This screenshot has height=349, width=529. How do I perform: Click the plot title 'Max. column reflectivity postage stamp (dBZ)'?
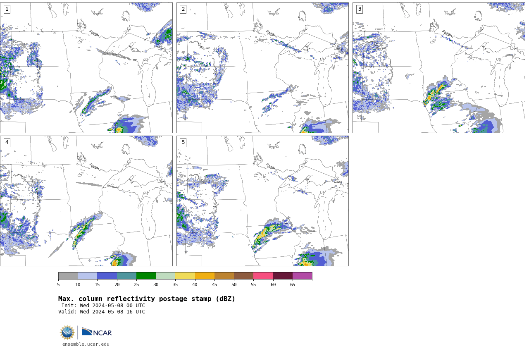point(147,299)
